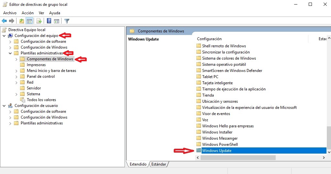Expand the Panel de control node
331x174 pixels.
(16, 76)
